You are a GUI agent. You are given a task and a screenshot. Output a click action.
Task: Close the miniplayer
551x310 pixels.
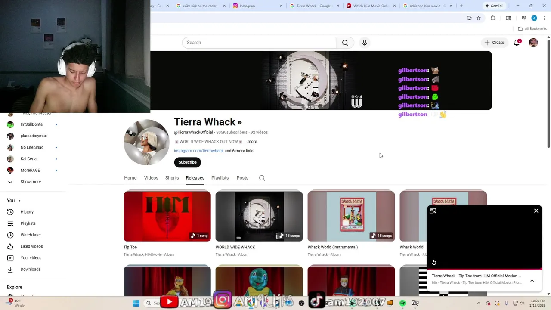click(536, 211)
